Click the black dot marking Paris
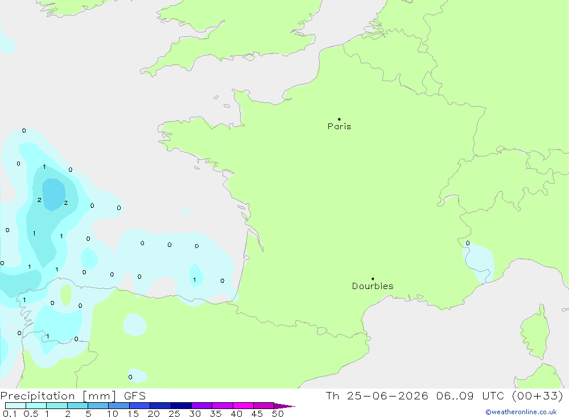569x417 pixels. 339,119
